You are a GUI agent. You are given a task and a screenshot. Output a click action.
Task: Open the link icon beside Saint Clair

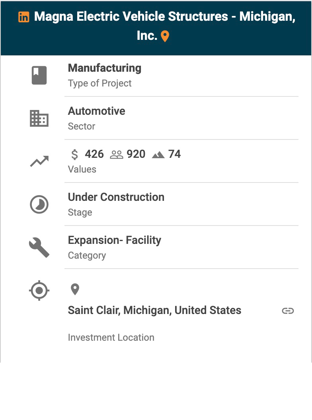tap(288, 311)
